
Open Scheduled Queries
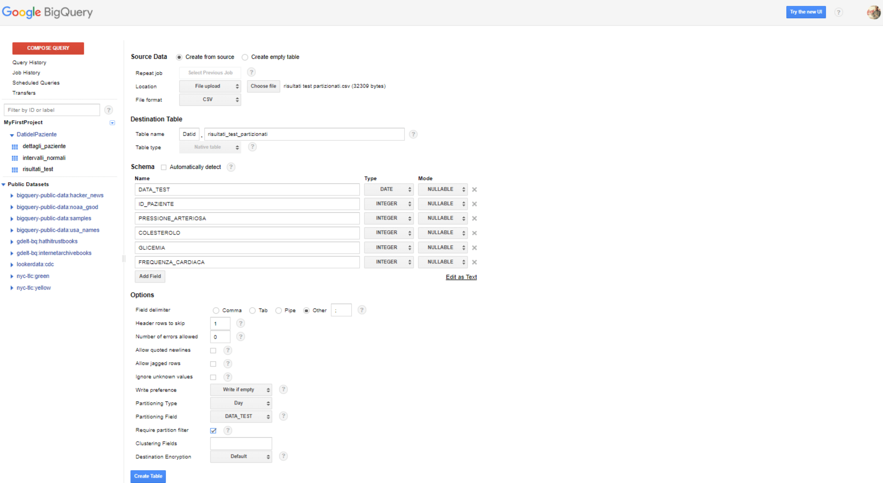point(36,83)
